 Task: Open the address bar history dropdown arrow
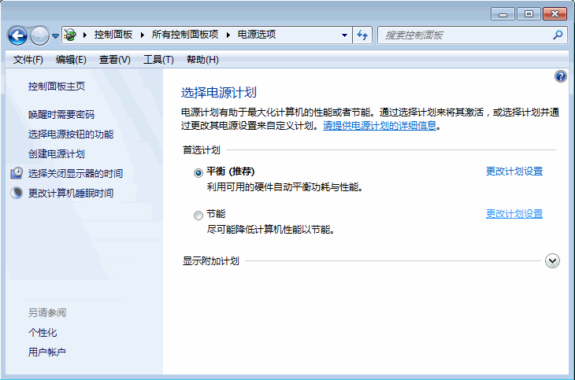344,35
